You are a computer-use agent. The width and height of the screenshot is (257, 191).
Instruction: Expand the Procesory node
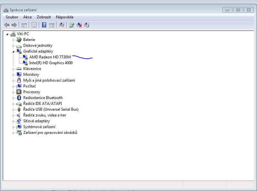13,92
